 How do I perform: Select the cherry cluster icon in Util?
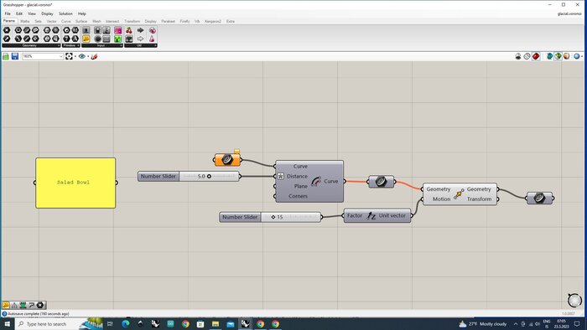tap(129, 30)
